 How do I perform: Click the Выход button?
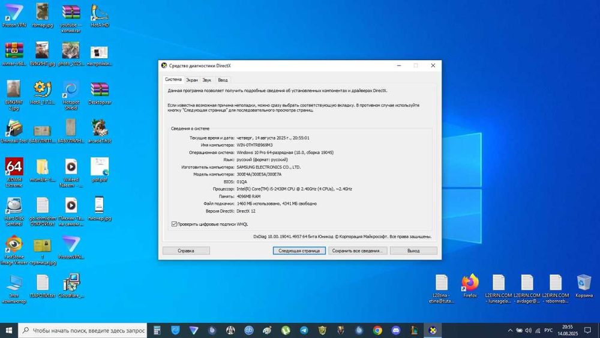click(413, 251)
